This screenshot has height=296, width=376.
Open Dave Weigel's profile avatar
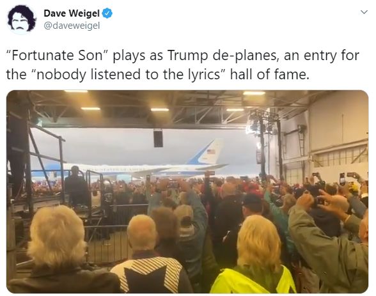coord(21,19)
